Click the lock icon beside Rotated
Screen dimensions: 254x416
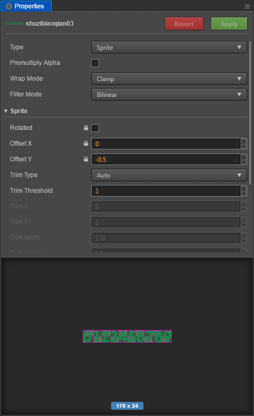coord(86,128)
